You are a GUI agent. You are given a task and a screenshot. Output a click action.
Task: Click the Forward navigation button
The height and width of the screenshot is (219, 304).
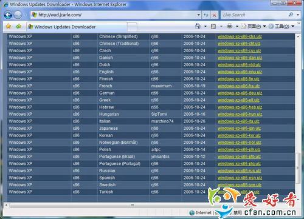(x=18, y=15)
